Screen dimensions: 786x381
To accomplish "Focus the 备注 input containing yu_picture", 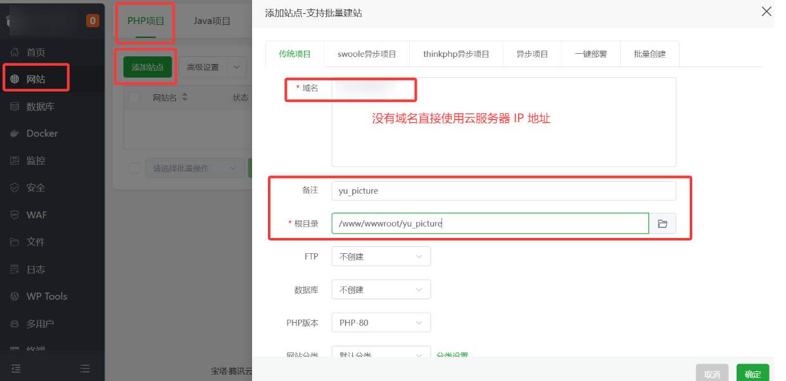I will coord(504,190).
